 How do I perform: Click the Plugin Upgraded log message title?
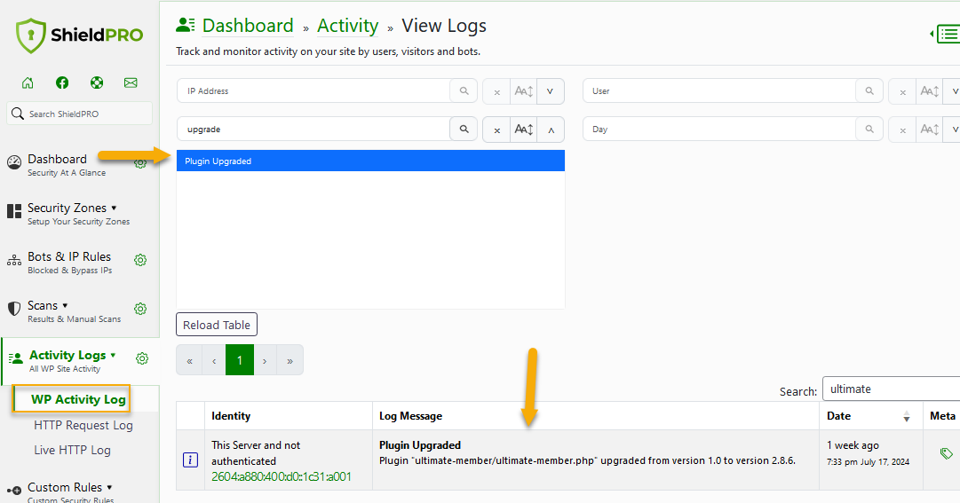tap(420, 445)
